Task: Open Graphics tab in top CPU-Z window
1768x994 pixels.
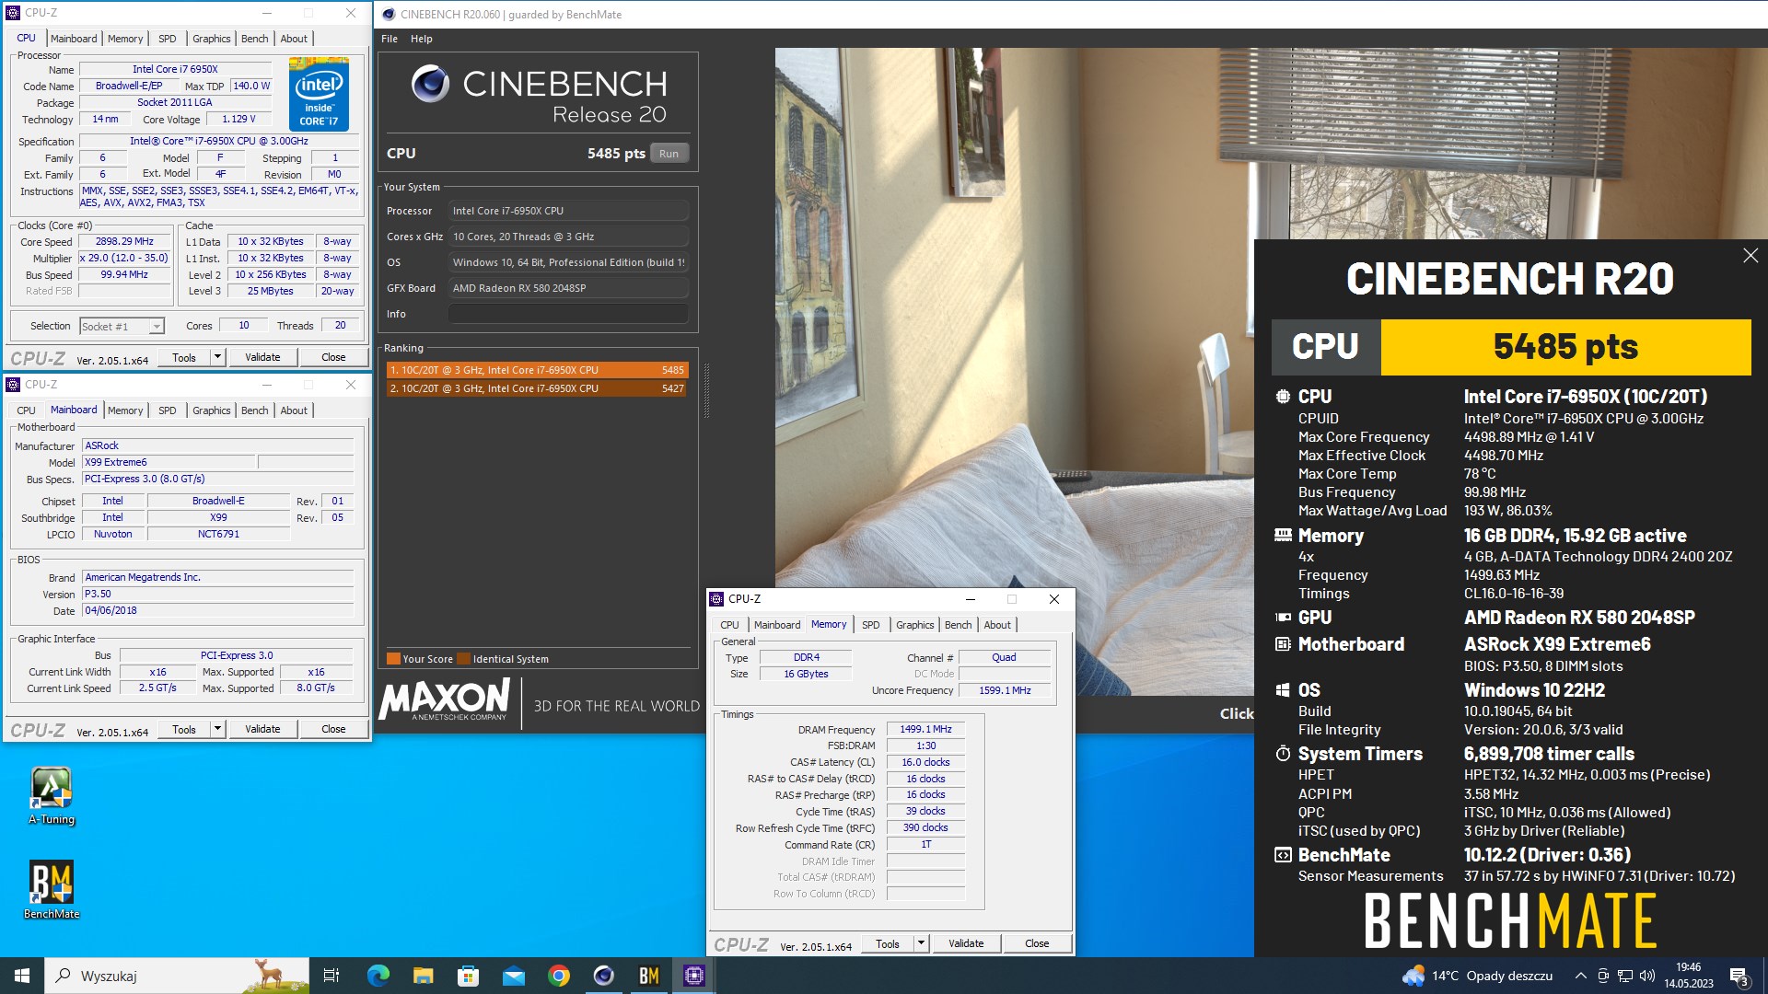Action: [211, 39]
